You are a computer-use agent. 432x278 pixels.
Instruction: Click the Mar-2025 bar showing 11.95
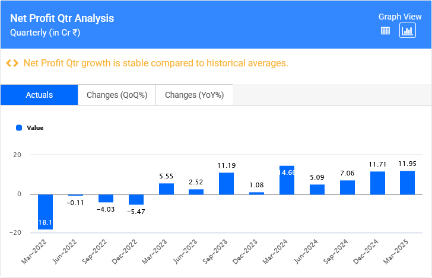pos(407,183)
